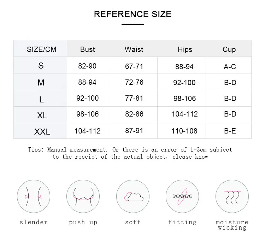Select the M size row label
The height and width of the screenshot is (243, 265).
(x=41, y=82)
